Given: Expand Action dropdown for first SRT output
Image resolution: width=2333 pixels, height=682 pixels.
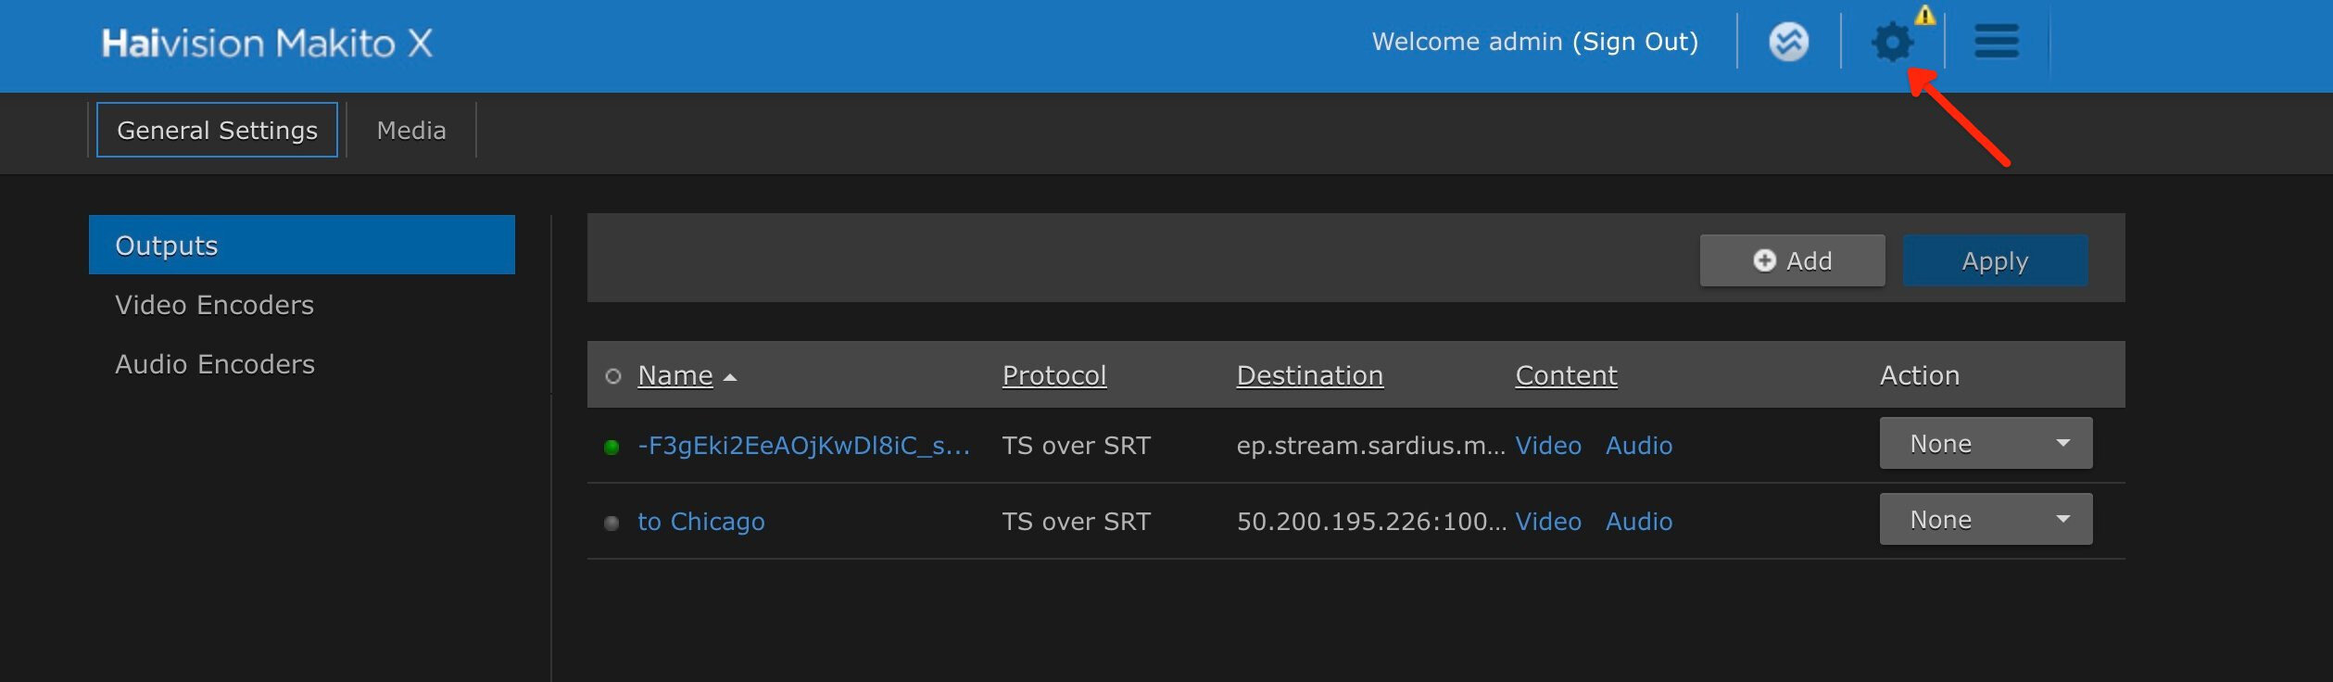Looking at the screenshot, I should coord(1986,443).
